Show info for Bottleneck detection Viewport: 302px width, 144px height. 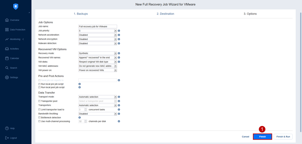click(x=79, y=117)
